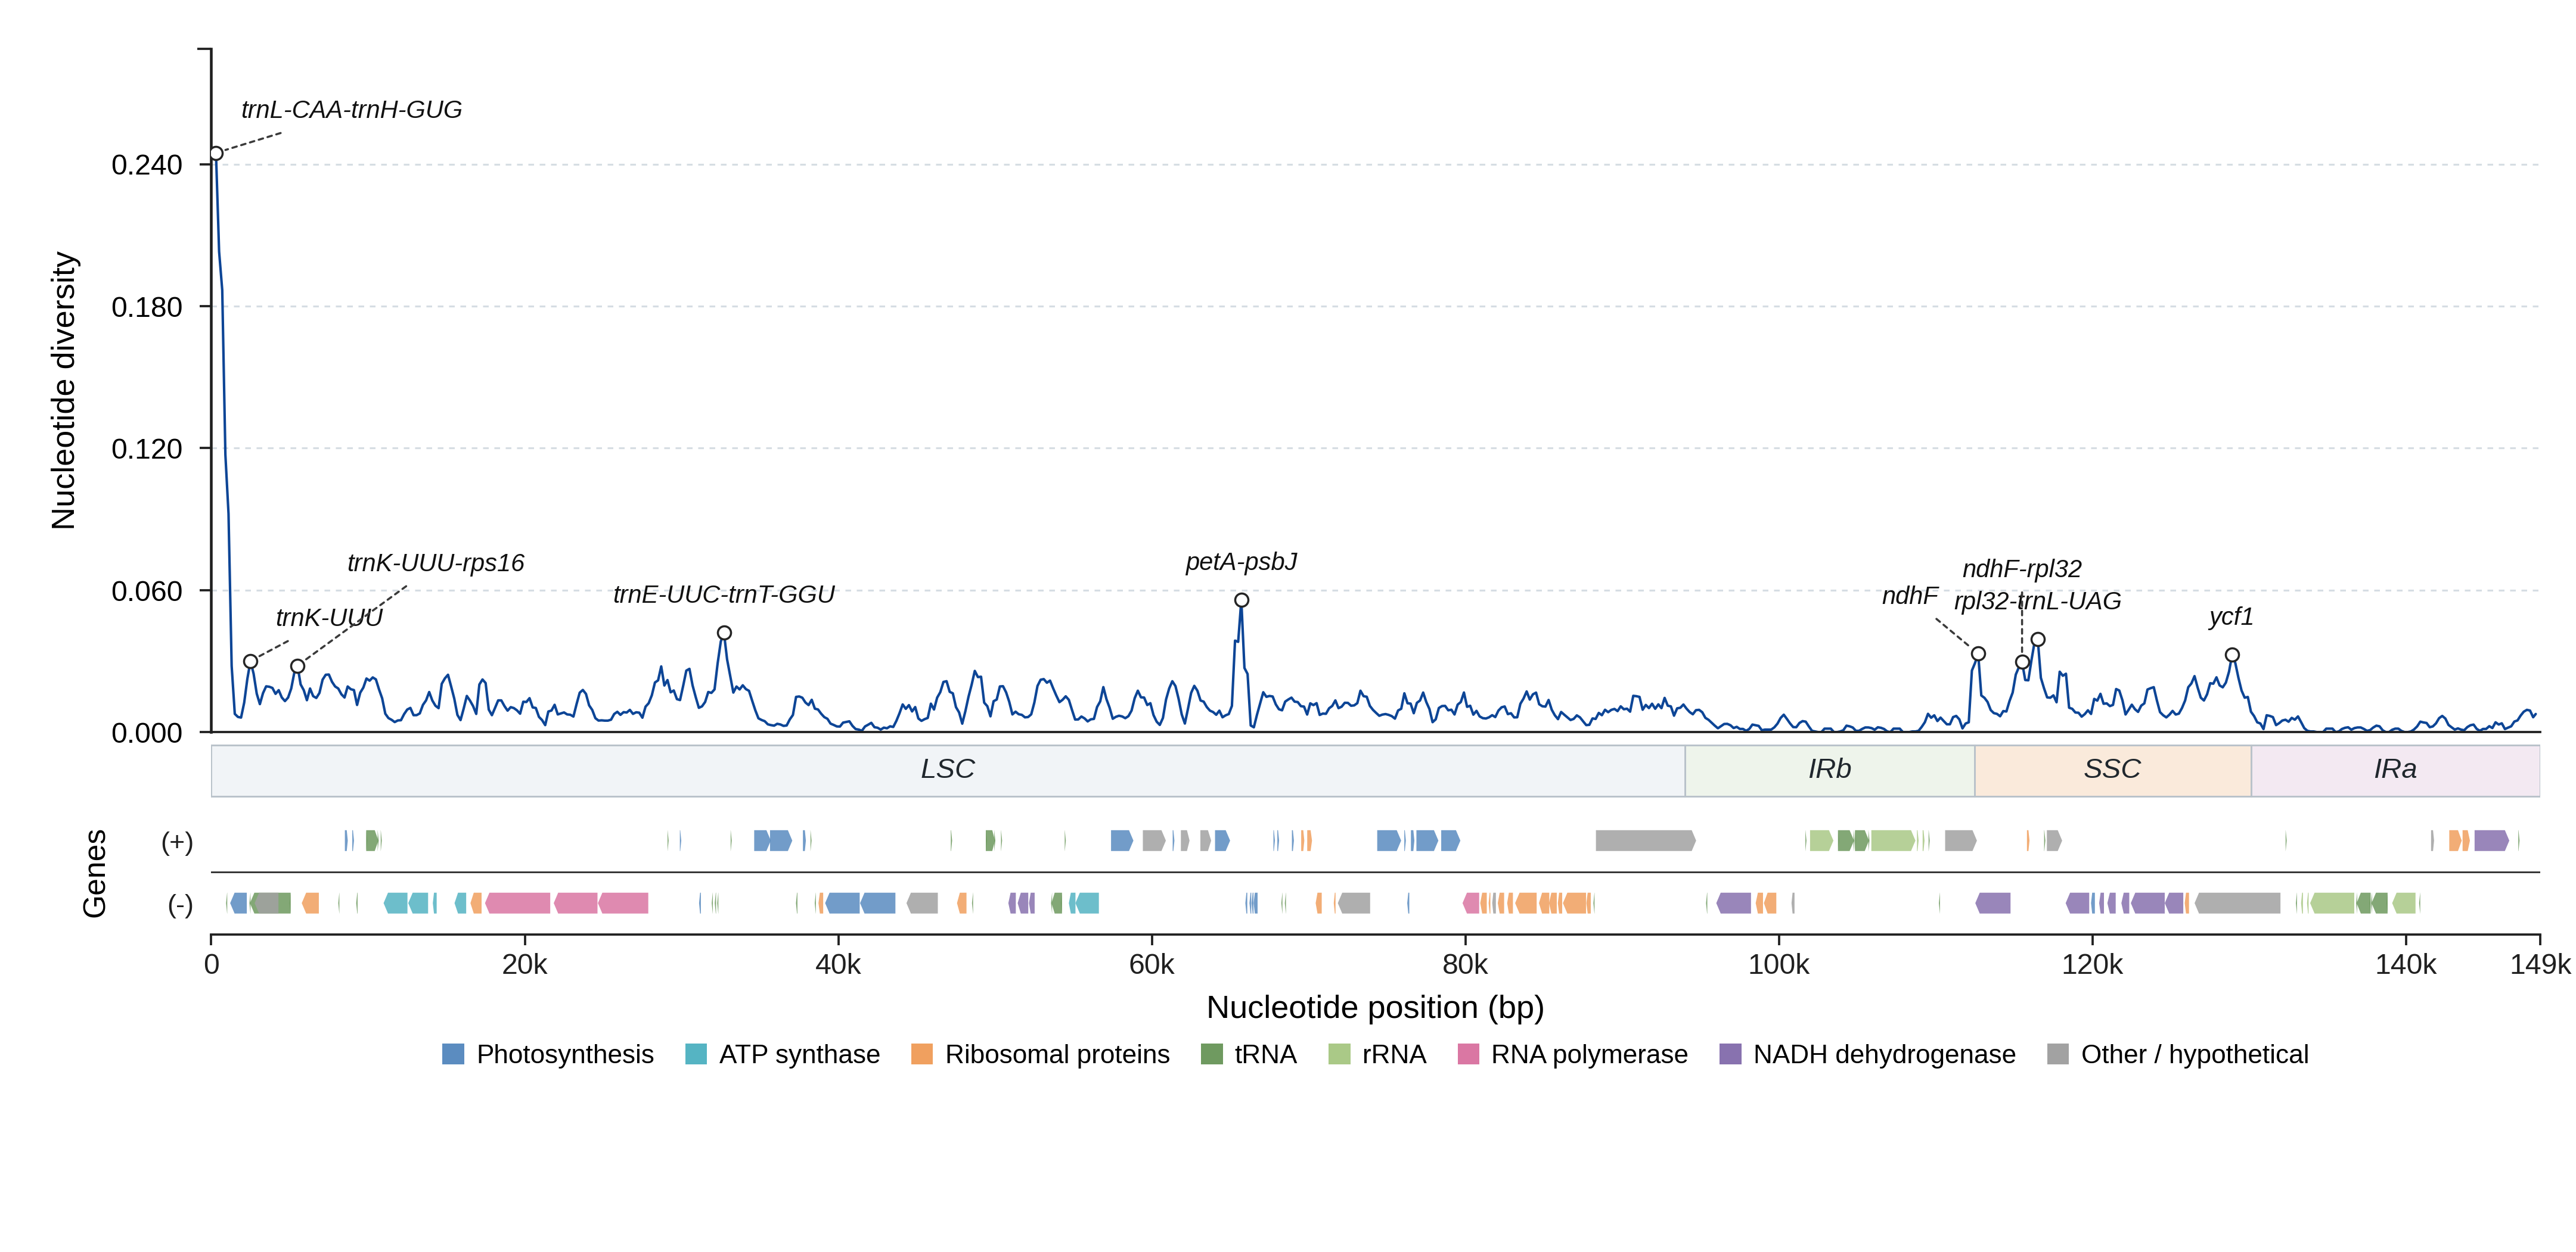The height and width of the screenshot is (1252, 2576).
Task: Click the (+) strand label
Action: (178, 842)
